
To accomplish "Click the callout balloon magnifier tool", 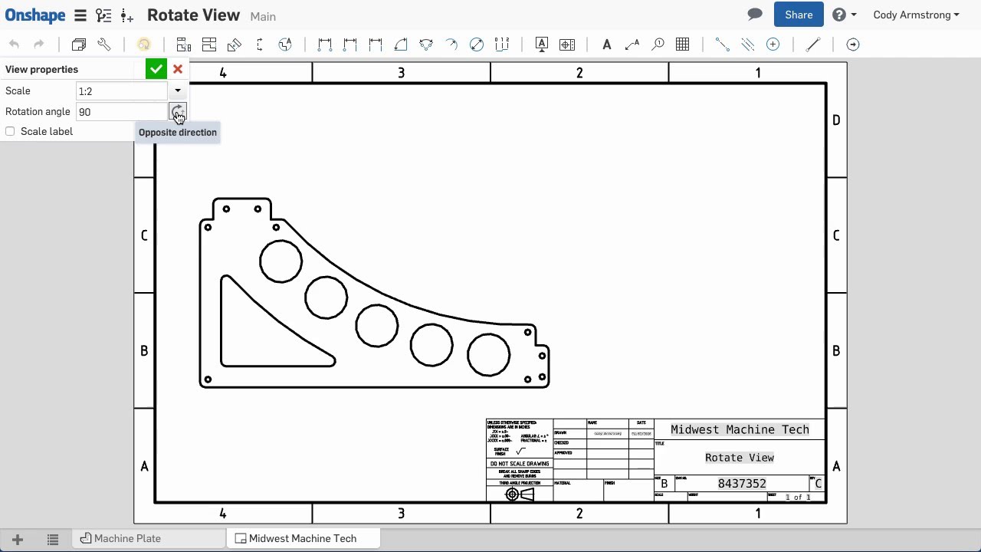I will [658, 44].
